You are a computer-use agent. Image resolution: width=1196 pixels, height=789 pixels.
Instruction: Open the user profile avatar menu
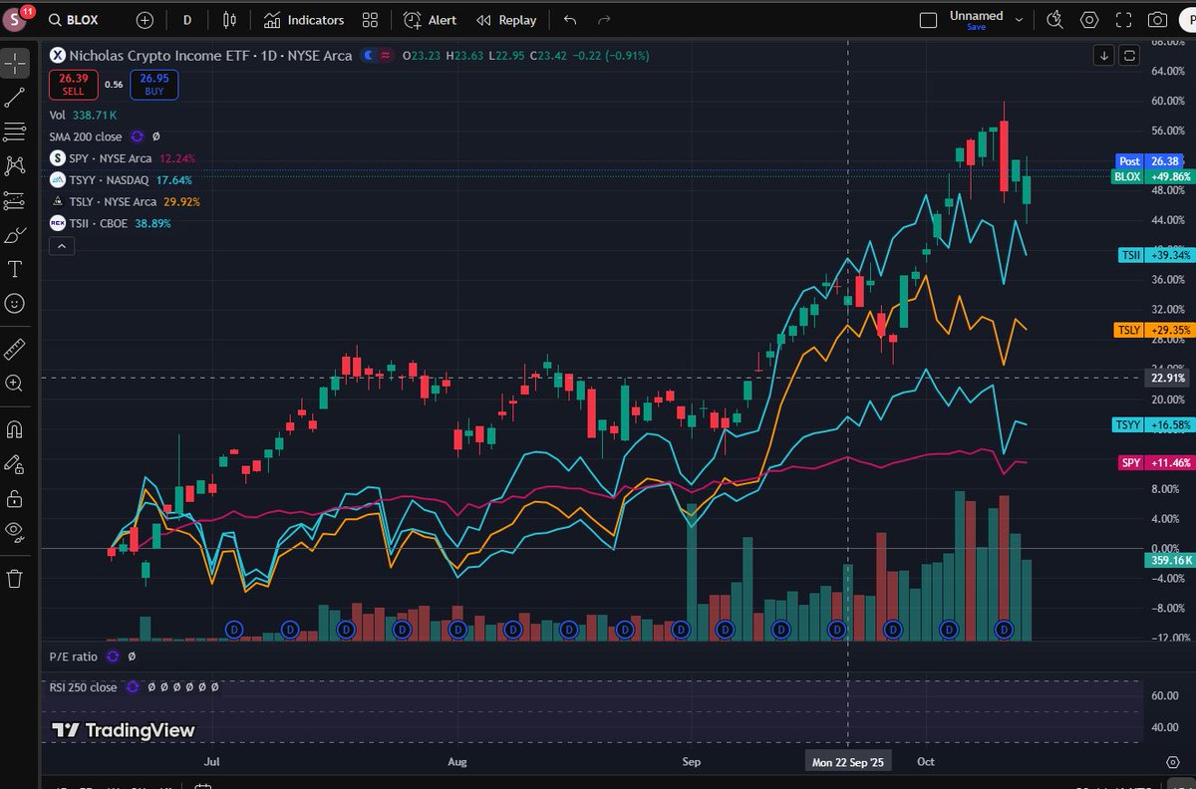pyautogui.click(x=17, y=19)
